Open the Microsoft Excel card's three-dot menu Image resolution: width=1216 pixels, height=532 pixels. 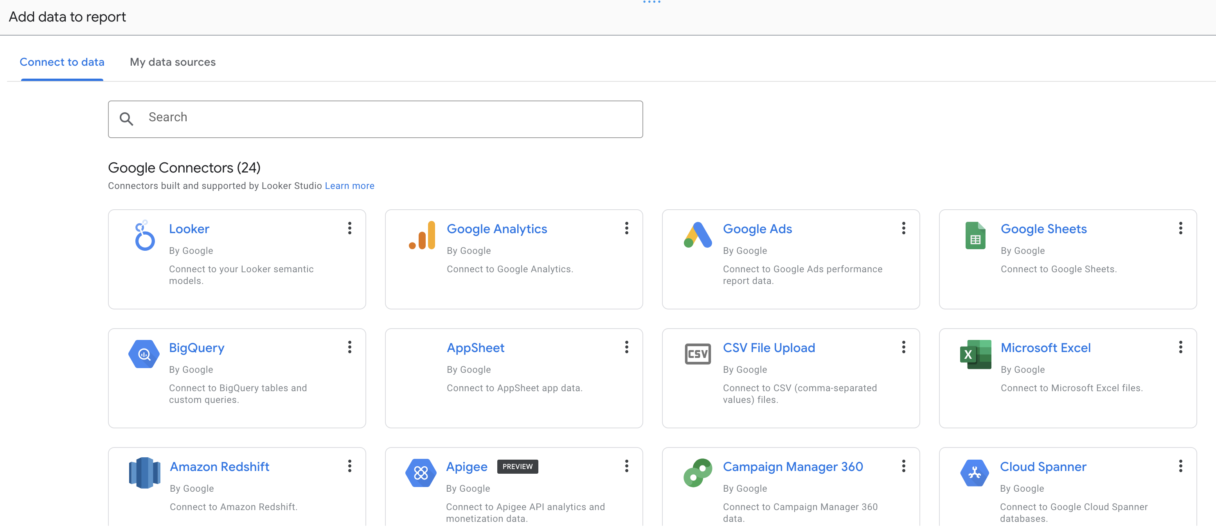pyautogui.click(x=1181, y=347)
